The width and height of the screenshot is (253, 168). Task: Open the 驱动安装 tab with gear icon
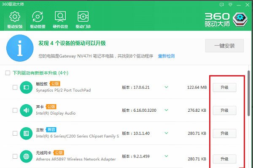[15, 20]
